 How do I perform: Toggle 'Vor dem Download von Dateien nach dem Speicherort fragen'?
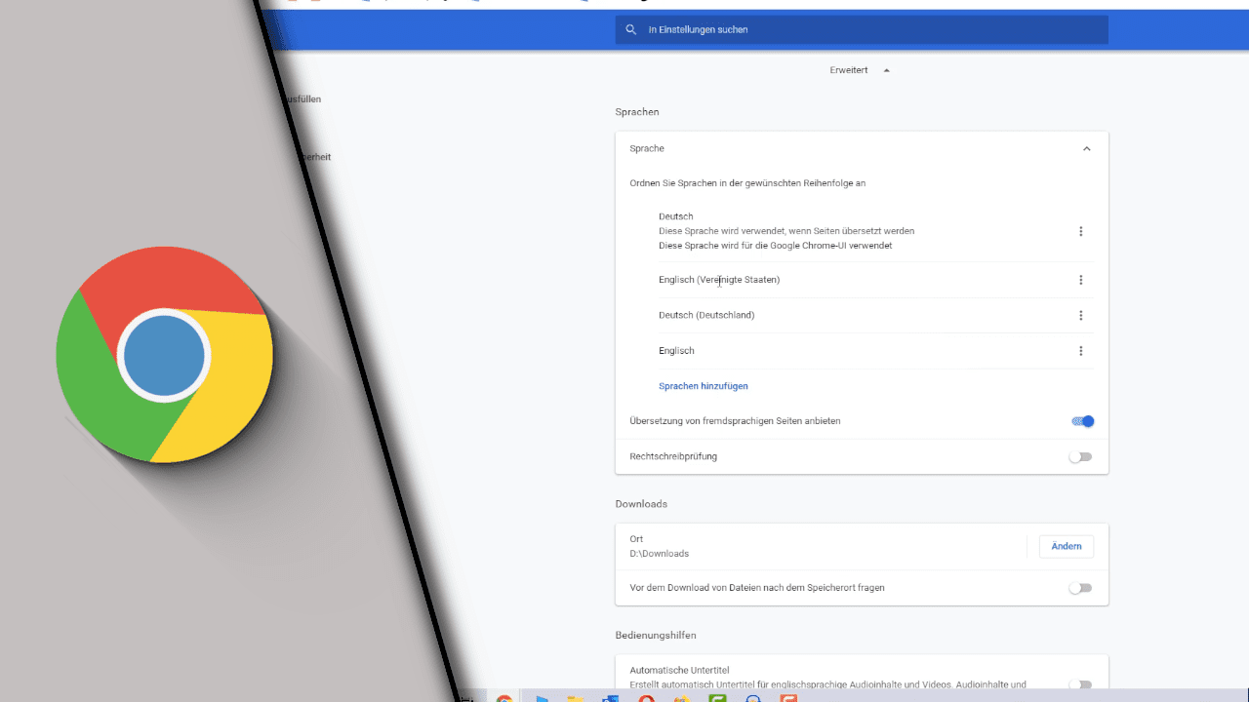pyautogui.click(x=1080, y=588)
